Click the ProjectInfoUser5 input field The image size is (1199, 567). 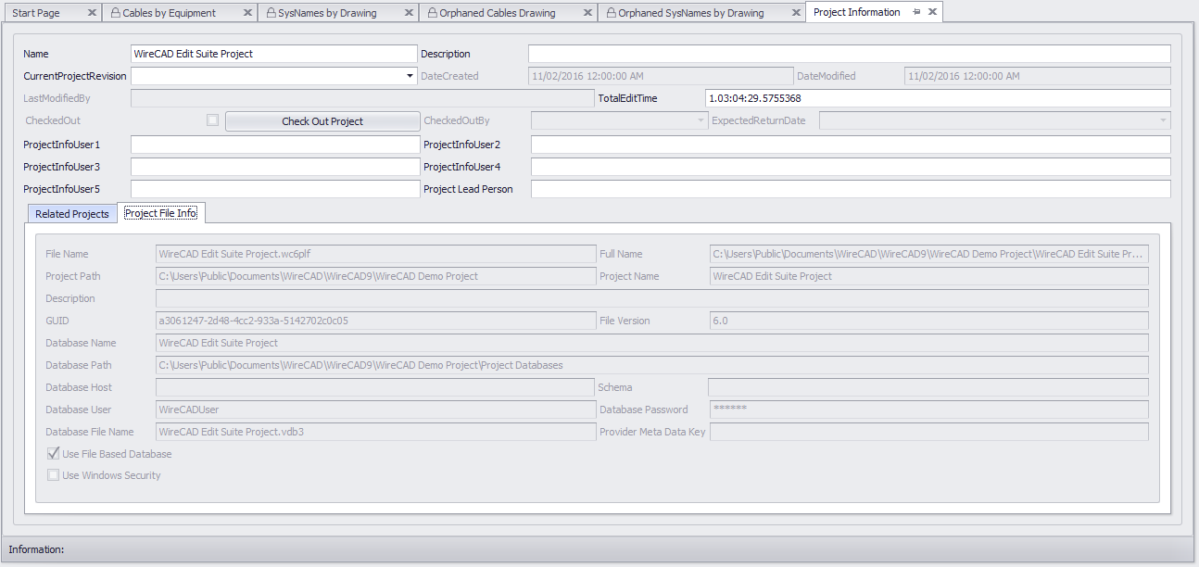pyautogui.click(x=275, y=189)
